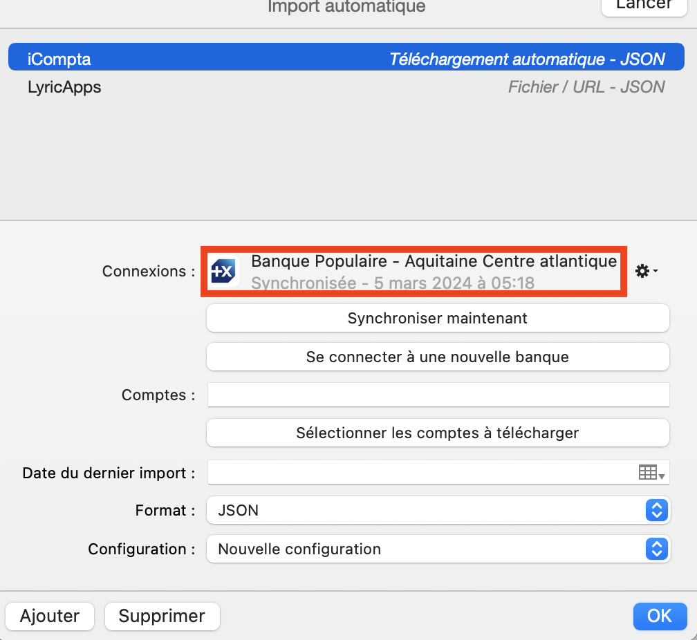Image resolution: width=697 pixels, height=640 pixels.
Task: Click the Supprimer button
Action: point(162,616)
